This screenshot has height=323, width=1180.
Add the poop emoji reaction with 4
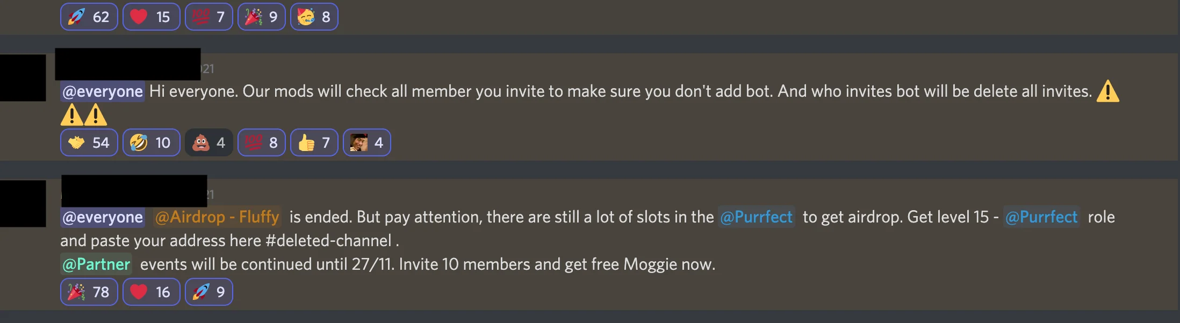tap(208, 142)
